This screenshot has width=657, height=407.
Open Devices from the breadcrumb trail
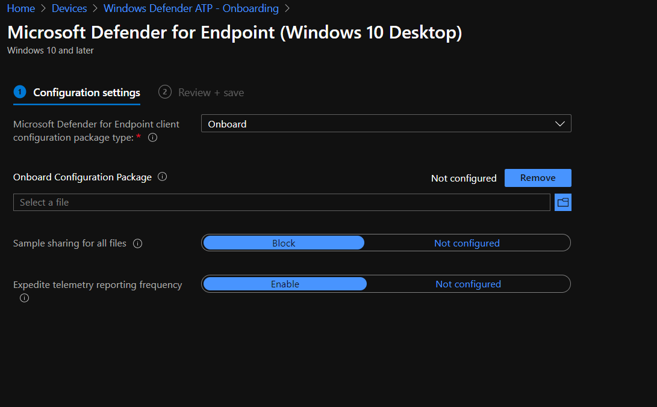point(69,8)
